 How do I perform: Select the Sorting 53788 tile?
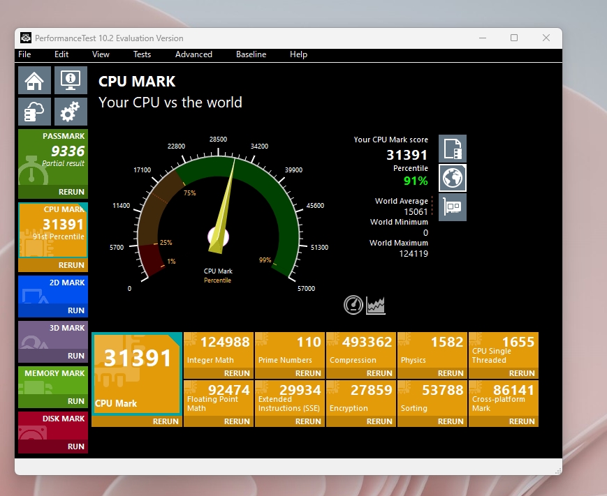pyautogui.click(x=432, y=398)
